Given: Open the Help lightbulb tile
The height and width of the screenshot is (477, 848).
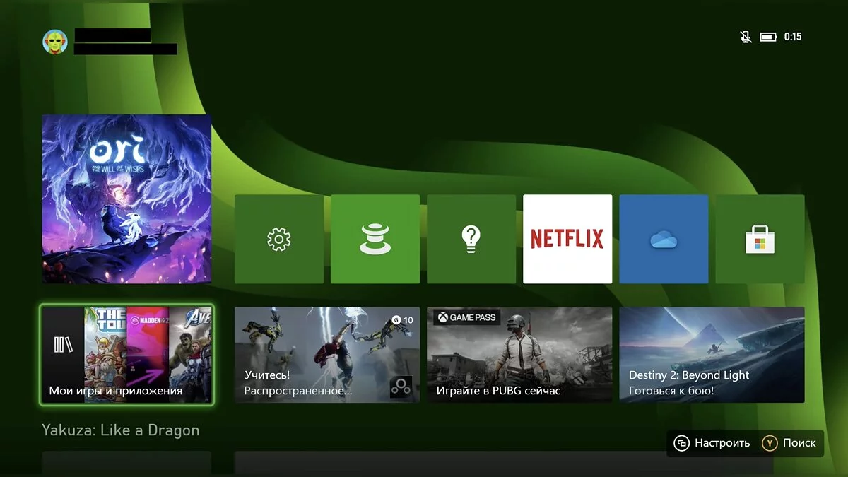Looking at the screenshot, I should [x=471, y=239].
